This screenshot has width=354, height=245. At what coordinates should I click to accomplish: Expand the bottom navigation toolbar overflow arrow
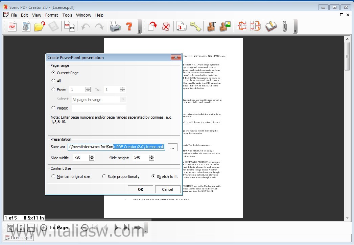[146, 231]
